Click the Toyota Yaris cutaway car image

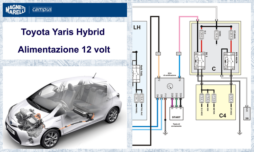pyautogui.click(x=64, y=111)
